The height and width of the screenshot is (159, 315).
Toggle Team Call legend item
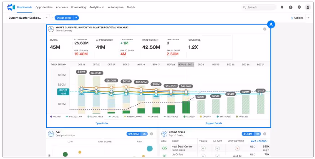(x=171, y=117)
